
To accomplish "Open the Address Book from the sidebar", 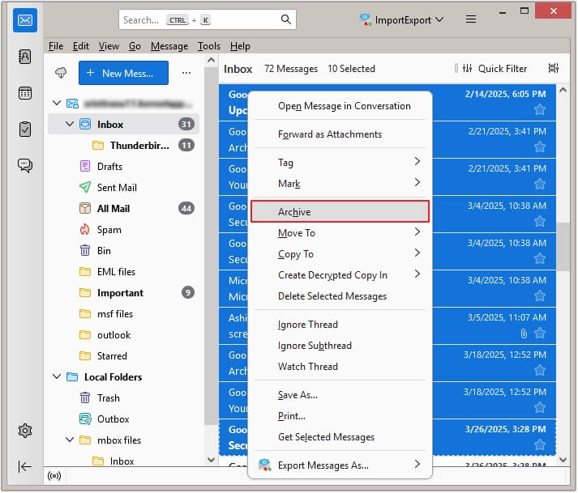I will [24, 57].
